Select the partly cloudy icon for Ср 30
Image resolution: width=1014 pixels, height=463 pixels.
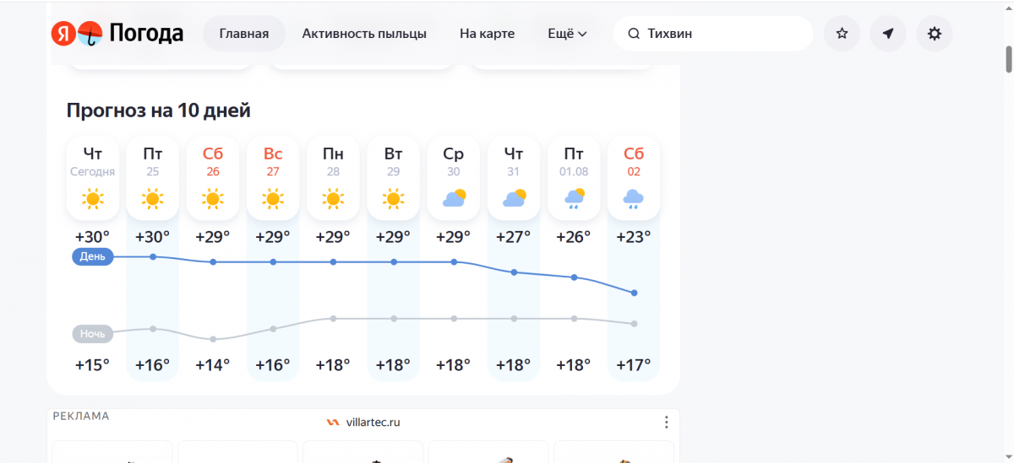click(454, 199)
